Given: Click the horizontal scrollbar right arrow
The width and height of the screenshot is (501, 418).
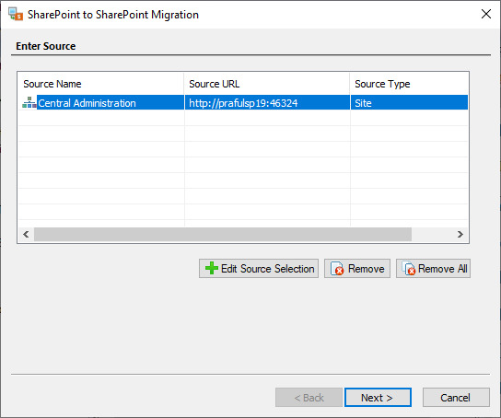Looking at the screenshot, I should click(x=460, y=234).
